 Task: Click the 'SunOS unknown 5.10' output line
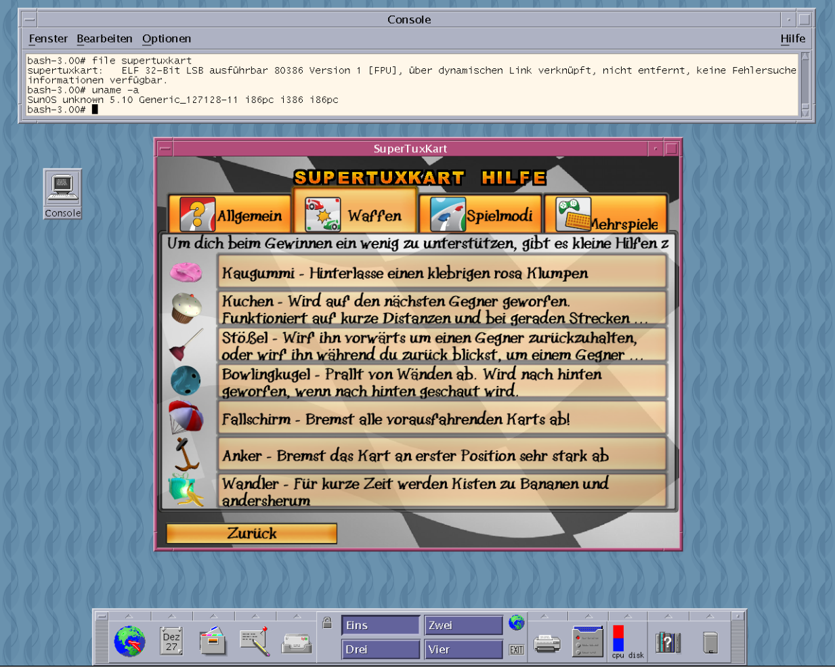pyautogui.click(x=183, y=100)
